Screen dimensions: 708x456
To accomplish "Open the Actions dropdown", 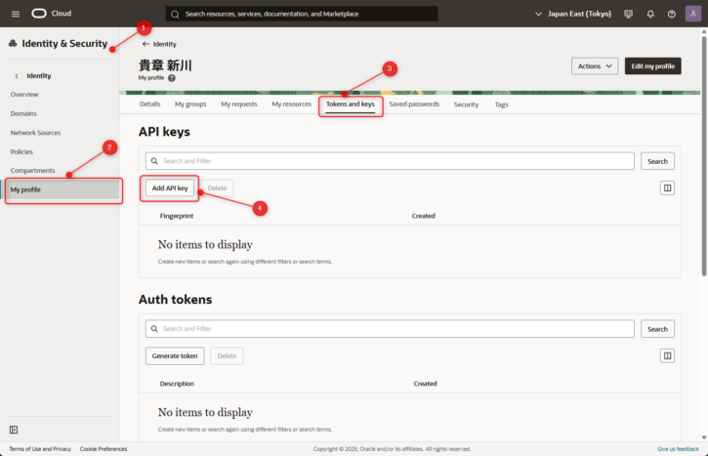I will pyautogui.click(x=594, y=66).
